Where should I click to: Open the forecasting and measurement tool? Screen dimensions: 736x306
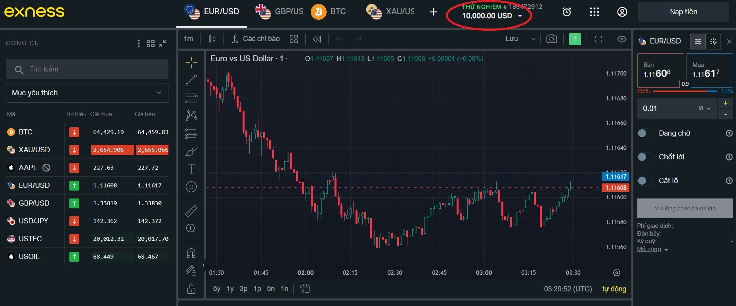point(191,134)
